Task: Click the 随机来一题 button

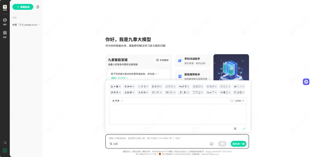Action: click(239, 144)
